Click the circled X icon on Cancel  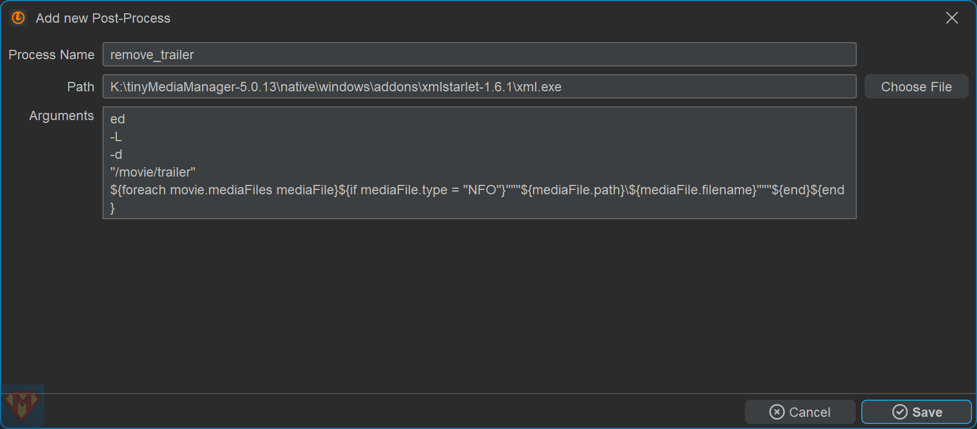tap(777, 412)
